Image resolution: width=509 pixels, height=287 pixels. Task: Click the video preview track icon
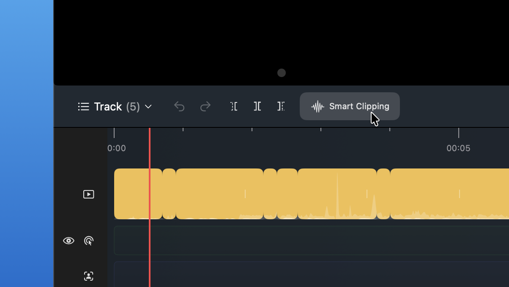88,194
